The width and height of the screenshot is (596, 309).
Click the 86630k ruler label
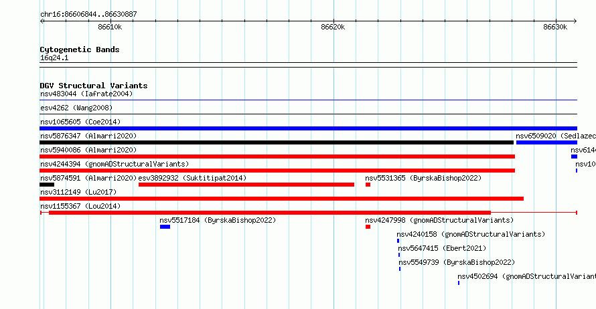pos(555,27)
